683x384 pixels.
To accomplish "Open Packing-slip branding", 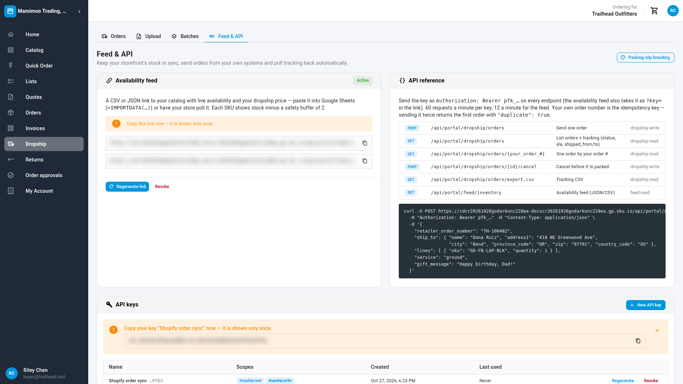I will click(645, 58).
